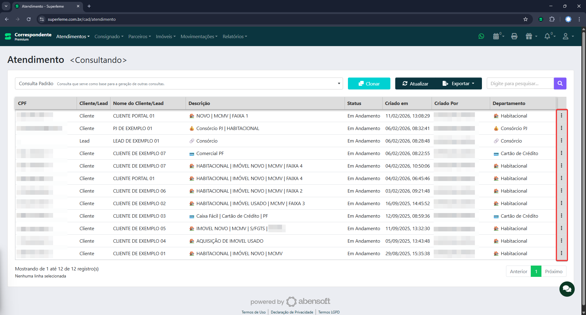586x315 pixels.
Task: Click the Atualizar button
Action: [415, 84]
